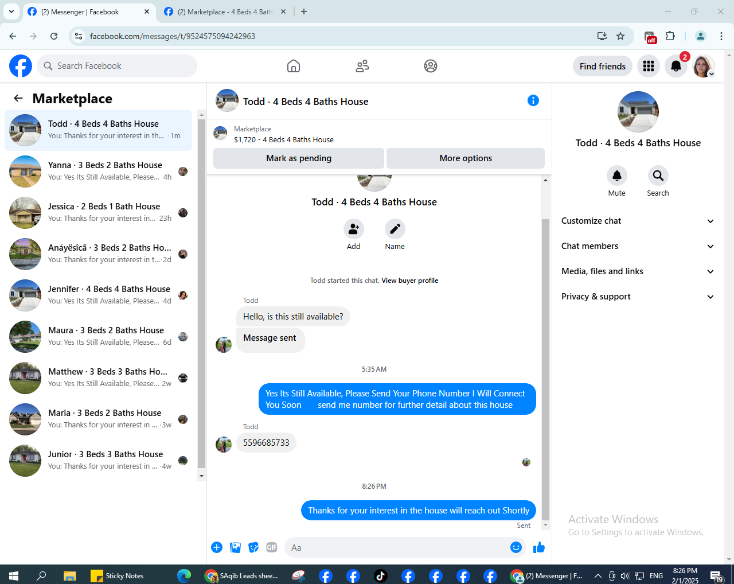Add people to the chat
The width and height of the screenshot is (734, 584).
[354, 229]
